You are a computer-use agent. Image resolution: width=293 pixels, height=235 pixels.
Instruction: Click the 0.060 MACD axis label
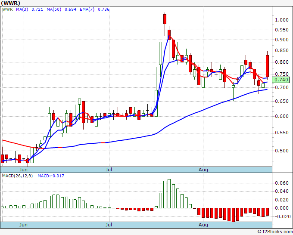[281, 183]
